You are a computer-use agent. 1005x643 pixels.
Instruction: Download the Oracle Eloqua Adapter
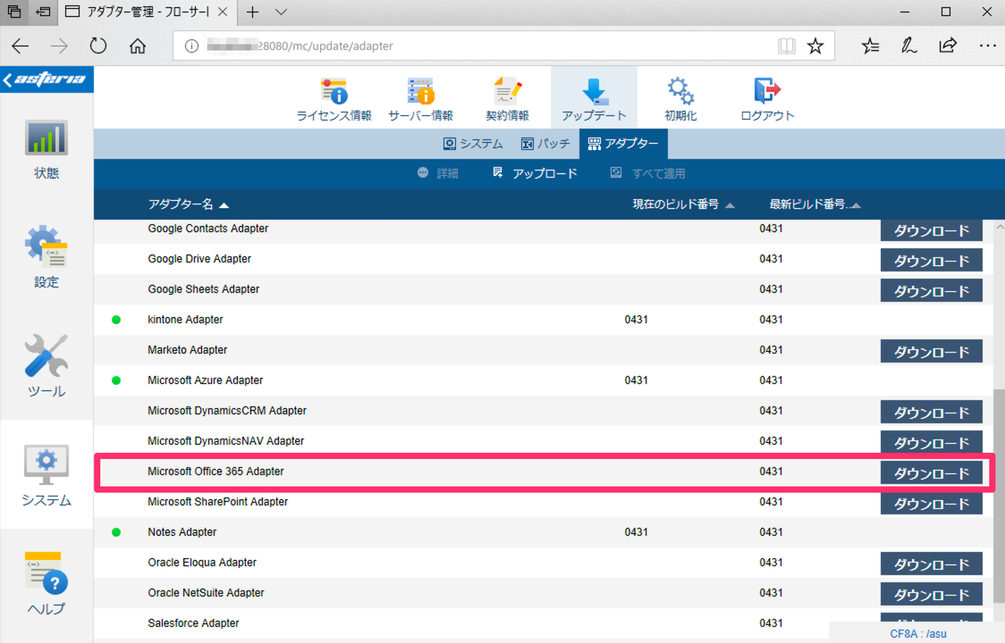[931, 564]
